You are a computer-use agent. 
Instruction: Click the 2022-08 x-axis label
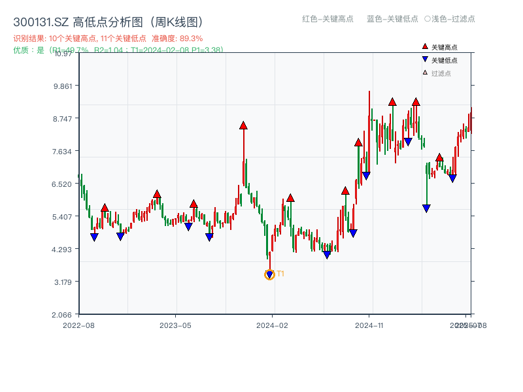(x=78, y=325)
